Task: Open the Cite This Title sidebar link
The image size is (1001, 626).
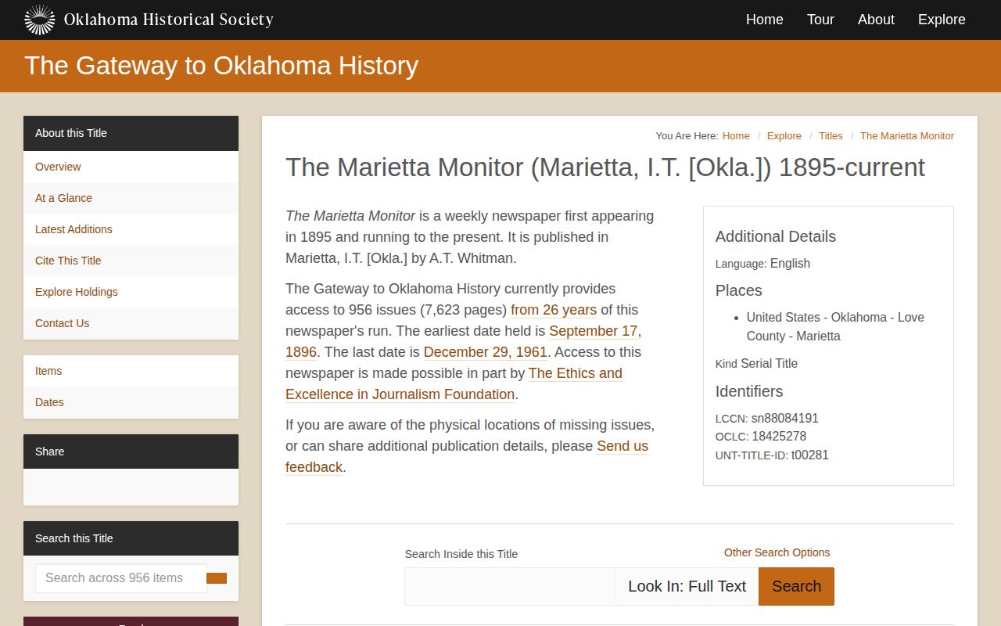Action: pos(131,261)
